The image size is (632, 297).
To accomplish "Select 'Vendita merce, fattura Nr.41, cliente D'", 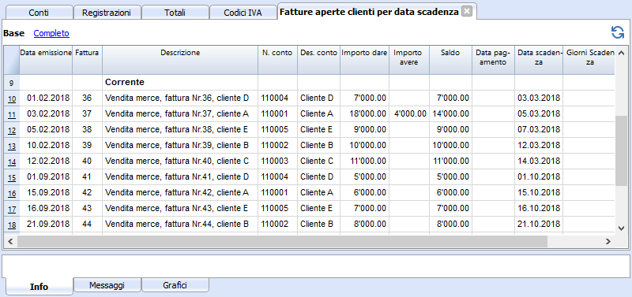I will pos(177,176).
